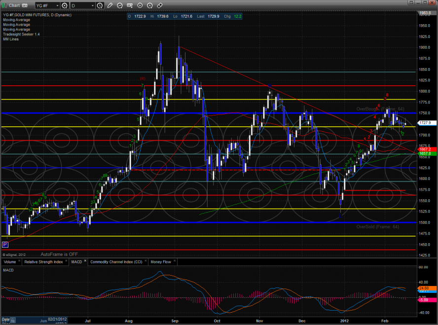Switch to the Relative Strength Index tab

click(43, 262)
